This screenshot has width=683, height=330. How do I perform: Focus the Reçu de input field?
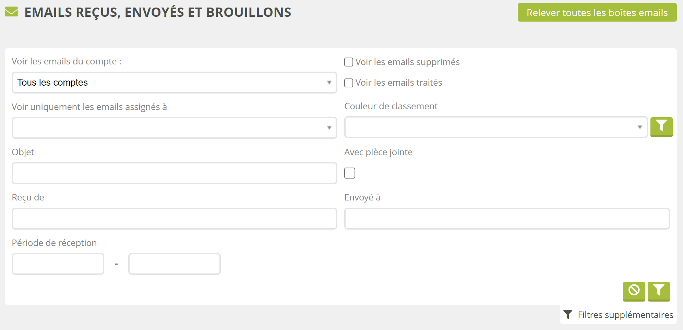coord(174,219)
